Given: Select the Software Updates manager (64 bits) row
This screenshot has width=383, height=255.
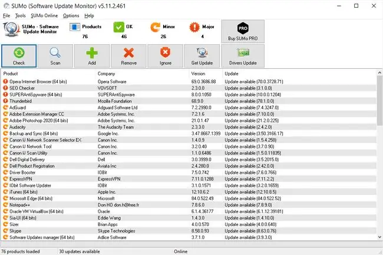Looking at the screenshot, I should pyautogui.click(x=189, y=237).
